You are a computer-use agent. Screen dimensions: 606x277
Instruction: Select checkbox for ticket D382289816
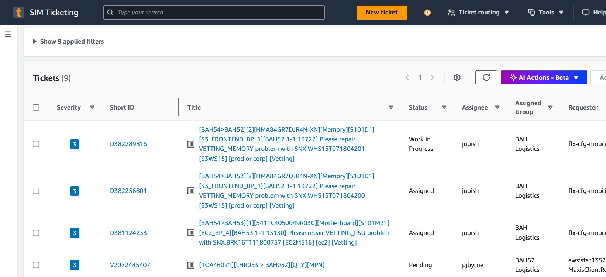click(x=36, y=144)
